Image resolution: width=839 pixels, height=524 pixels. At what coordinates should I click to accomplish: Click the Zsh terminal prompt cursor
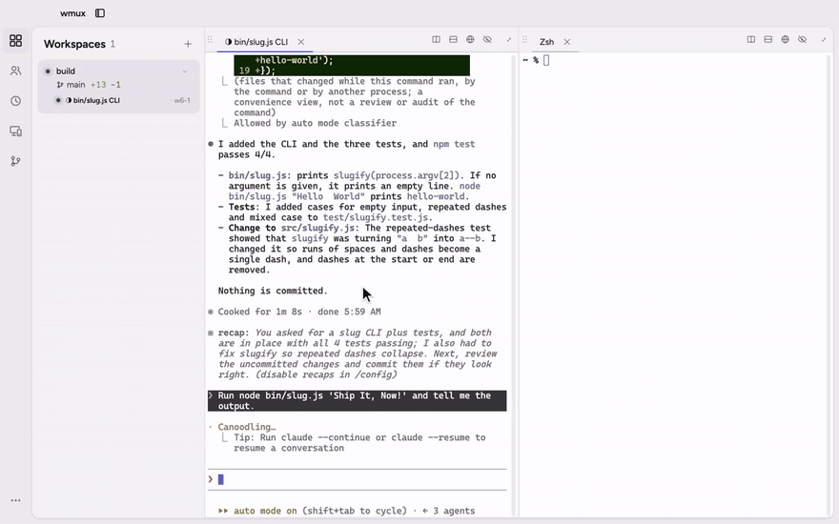click(546, 60)
